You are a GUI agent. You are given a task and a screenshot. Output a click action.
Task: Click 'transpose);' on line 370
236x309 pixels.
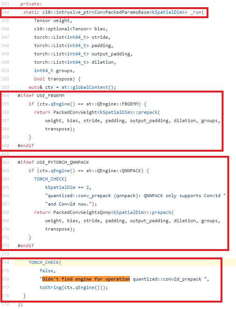(60, 229)
